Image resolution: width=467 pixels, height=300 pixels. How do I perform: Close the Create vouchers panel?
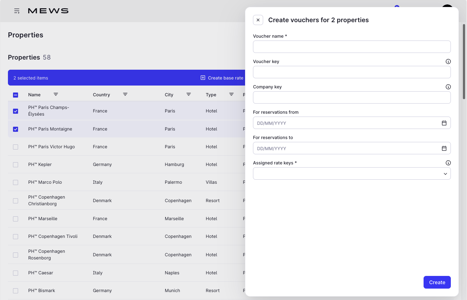258,20
